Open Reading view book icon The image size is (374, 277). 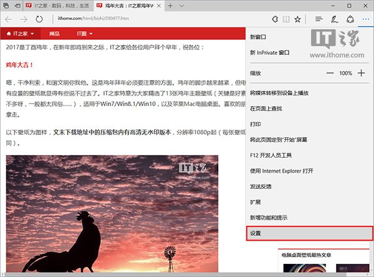click(x=286, y=19)
